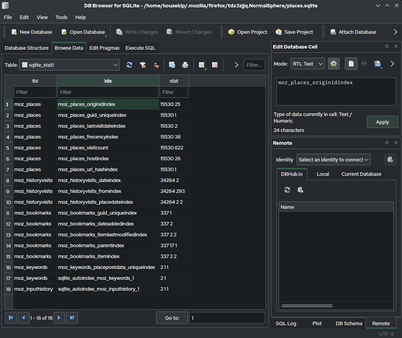Click the Remote list horizontal scrollbar
The height and width of the screenshot is (338, 402).
coord(307,306)
